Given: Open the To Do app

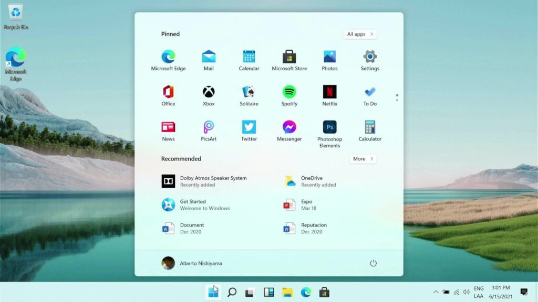Looking at the screenshot, I should click(370, 96).
